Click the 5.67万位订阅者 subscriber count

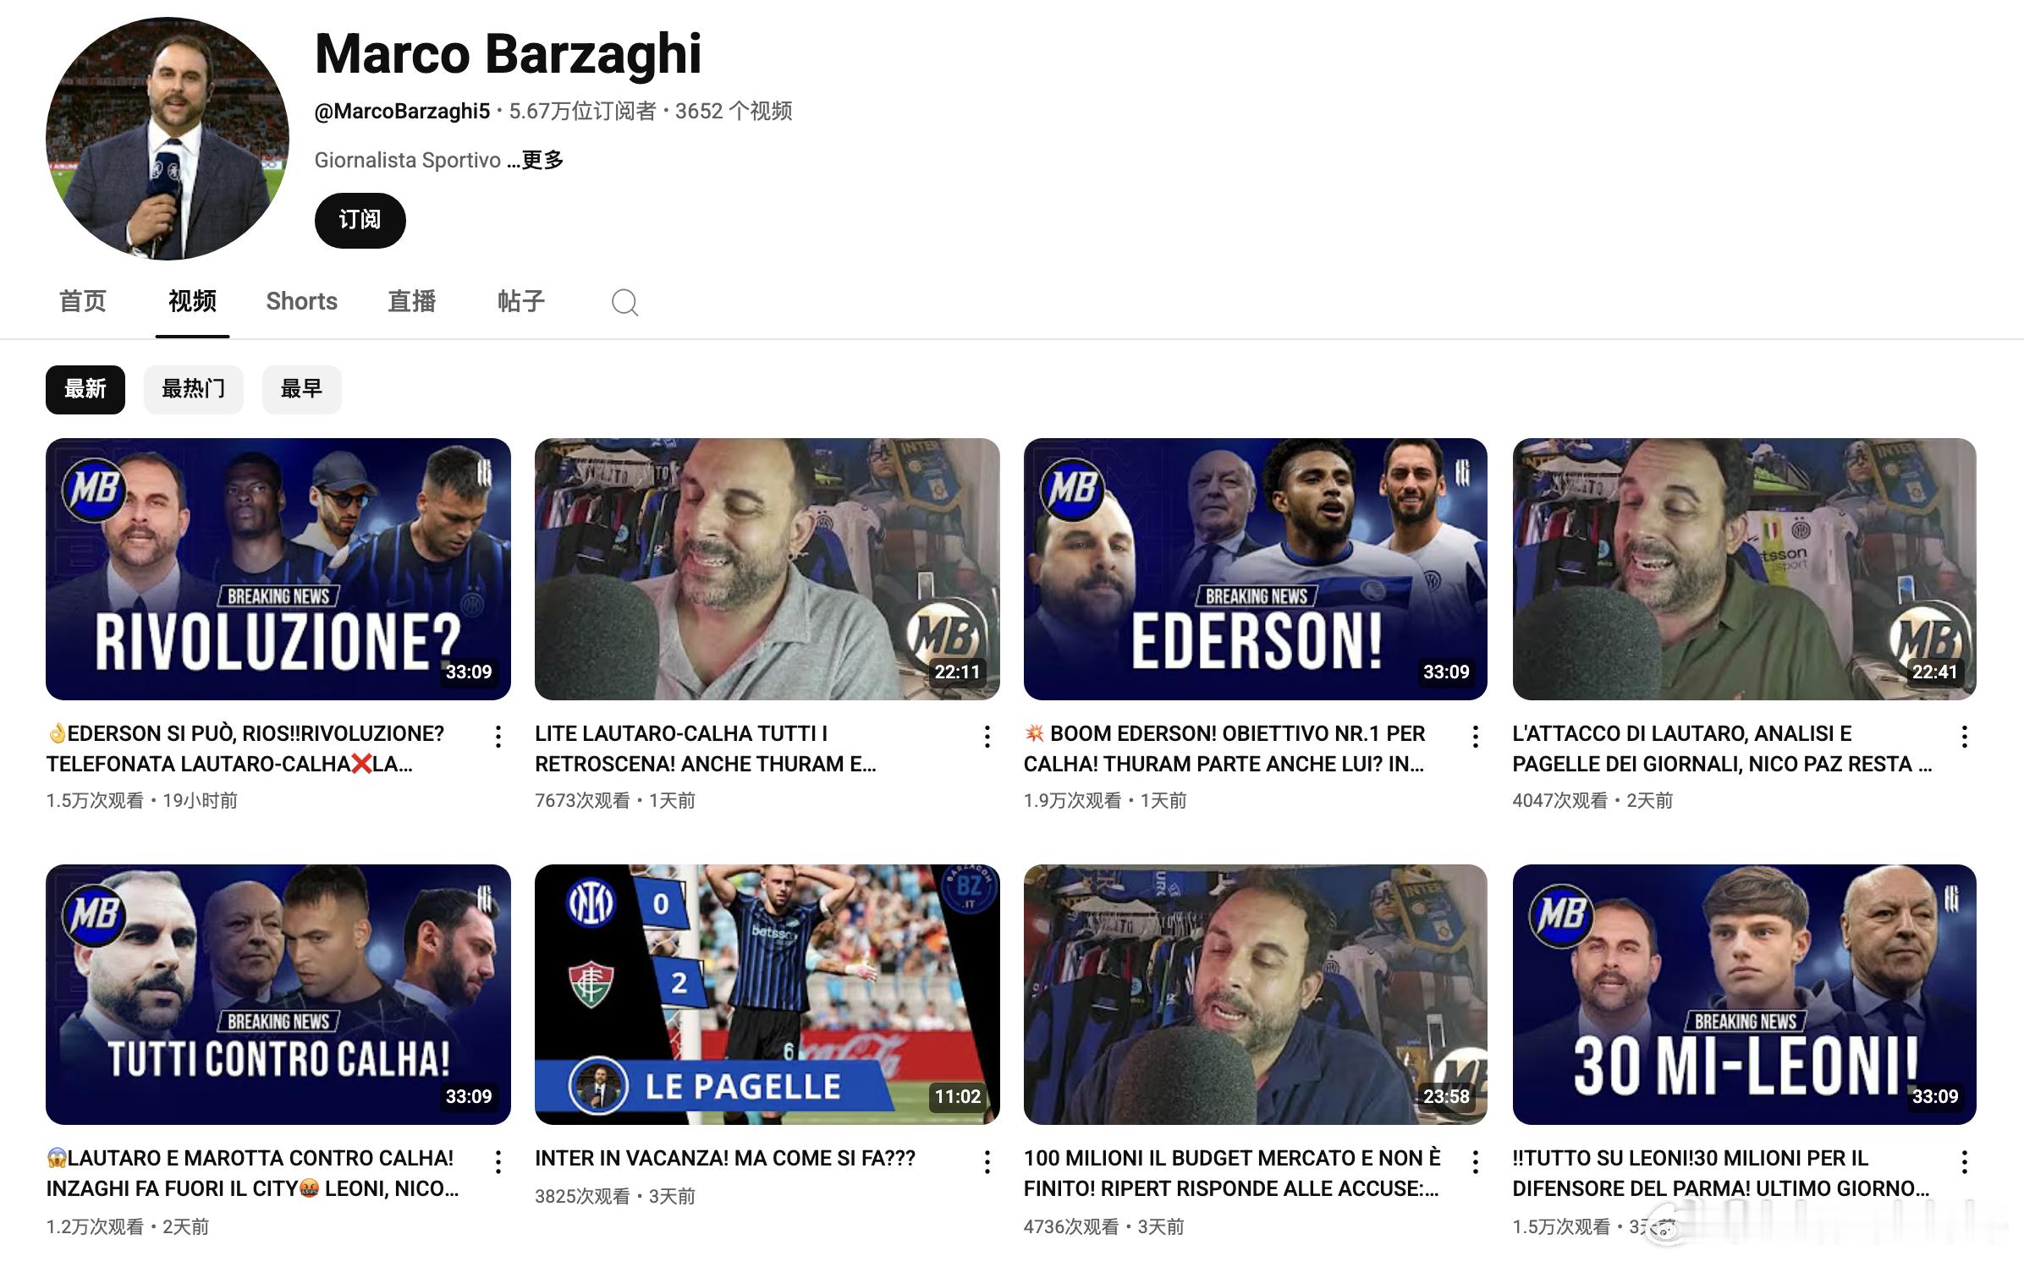582,111
